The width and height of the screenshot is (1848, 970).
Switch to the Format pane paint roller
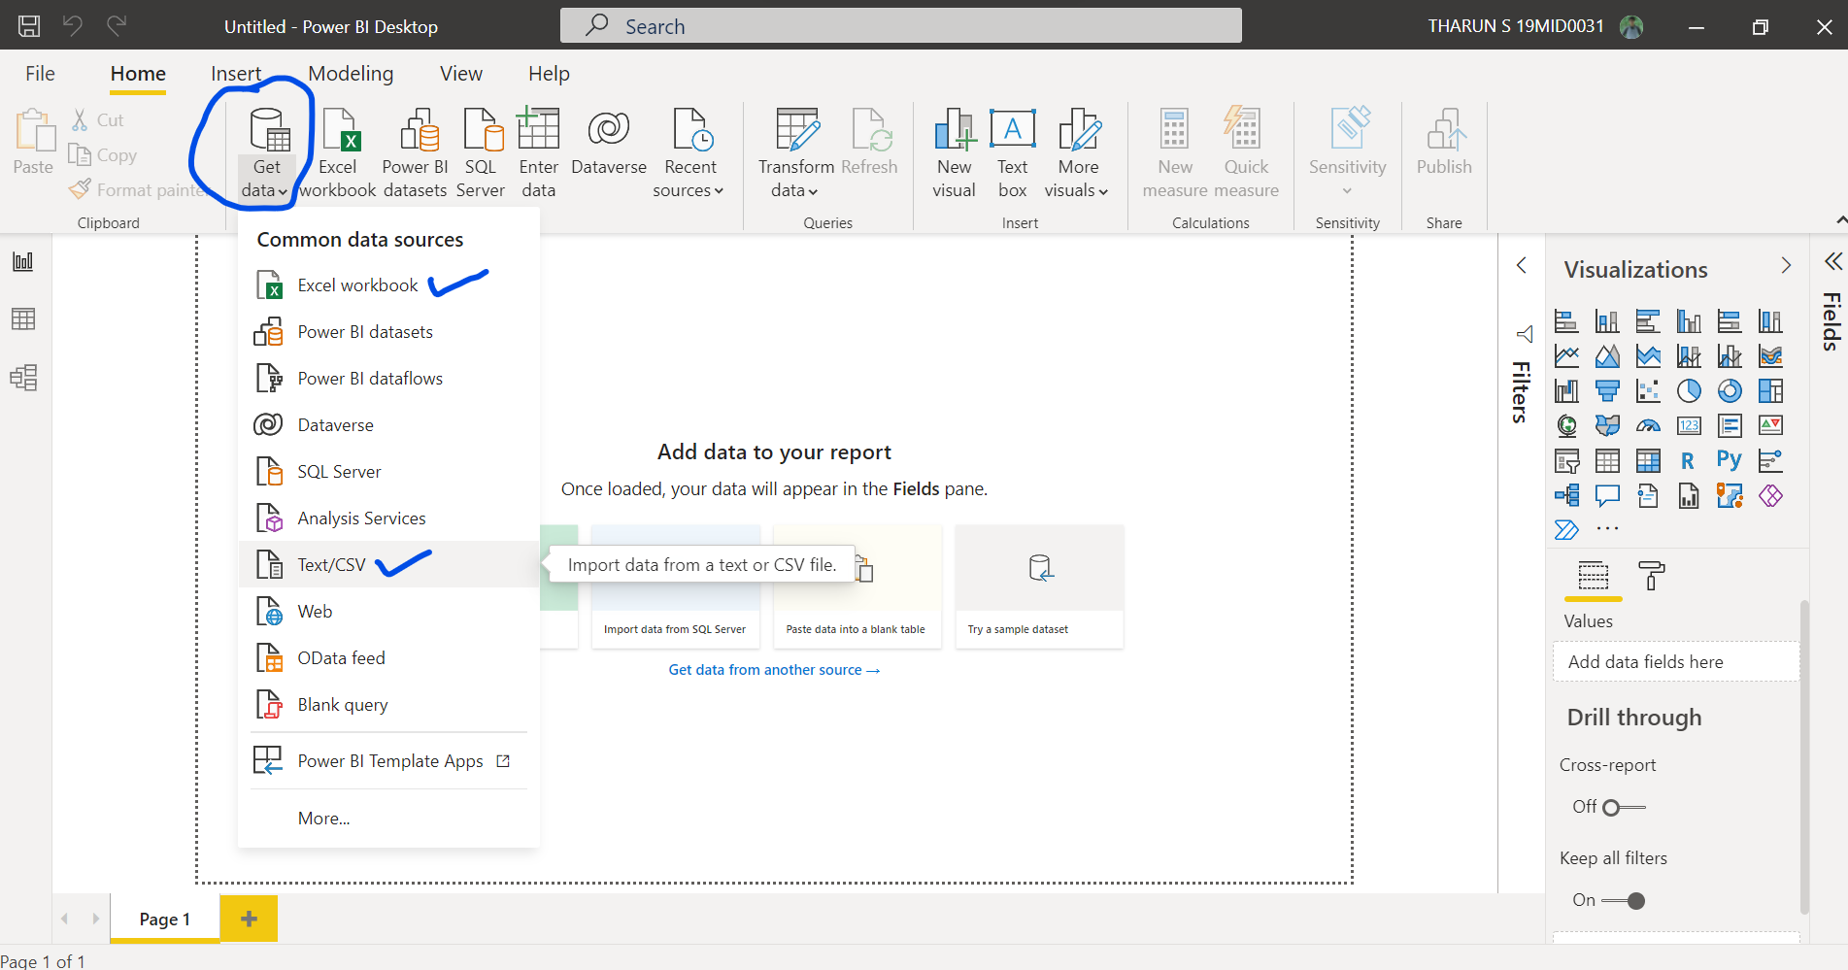click(1651, 576)
